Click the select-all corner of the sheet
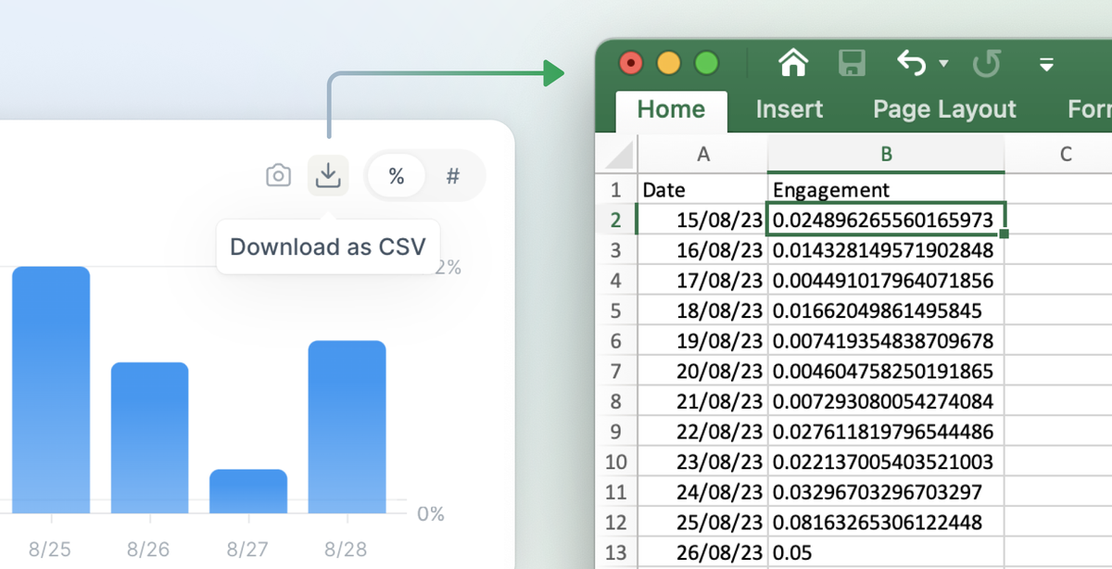 (x=616, y=154)
